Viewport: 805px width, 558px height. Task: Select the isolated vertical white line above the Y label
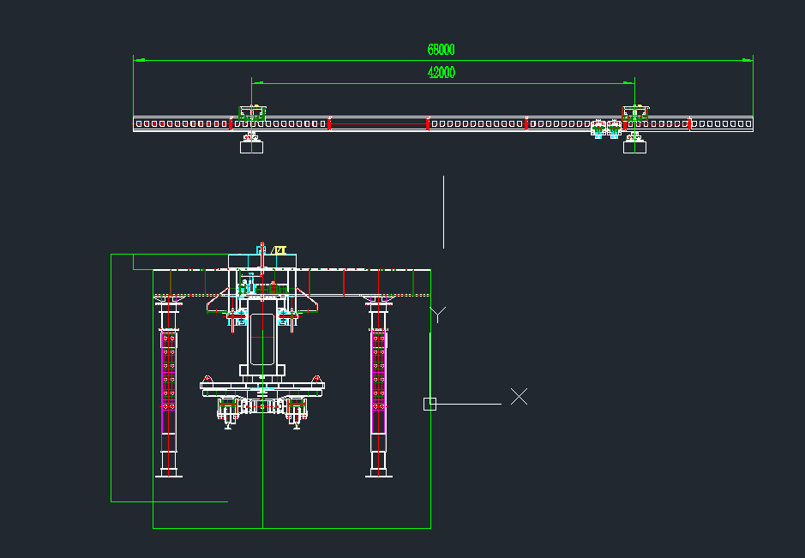(443, 212)
